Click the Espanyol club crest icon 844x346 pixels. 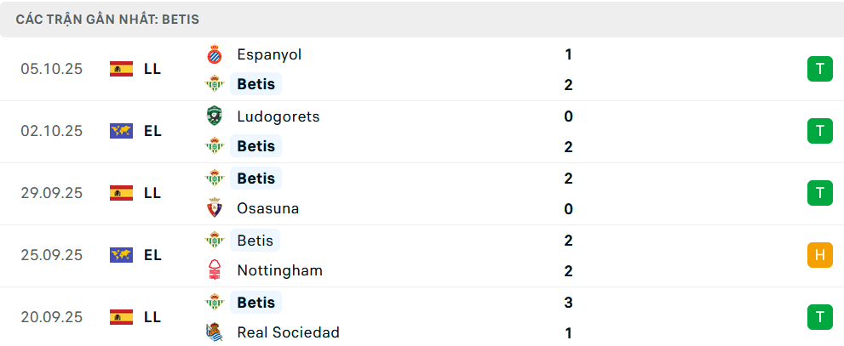pyautogui.click(x=214, y=54)
